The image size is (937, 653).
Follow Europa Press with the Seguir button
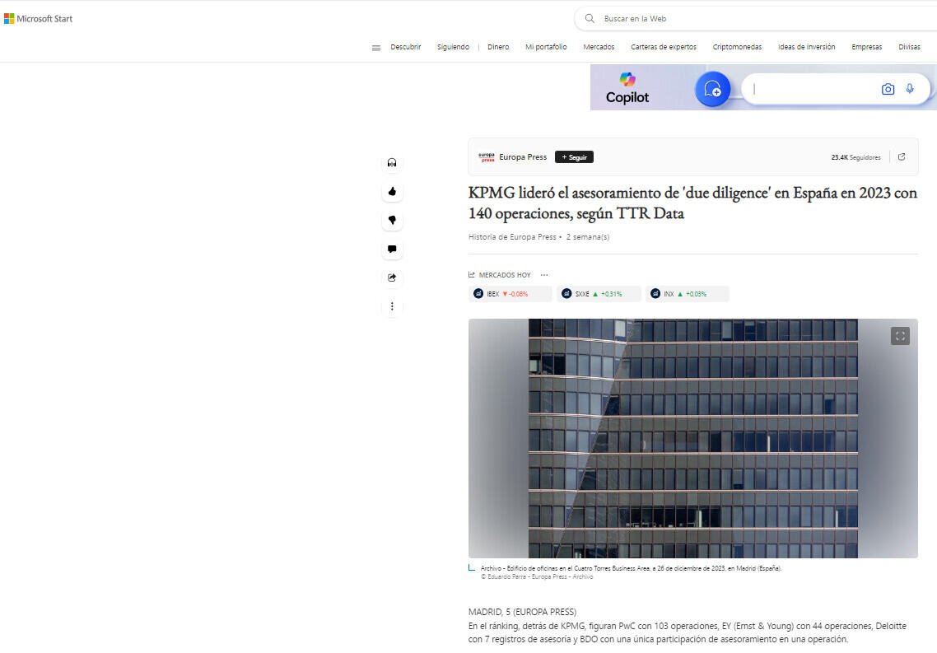tap(574, 157)
